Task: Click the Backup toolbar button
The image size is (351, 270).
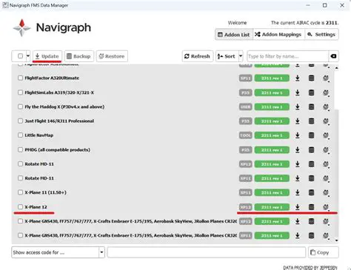Action: (79, 56)
